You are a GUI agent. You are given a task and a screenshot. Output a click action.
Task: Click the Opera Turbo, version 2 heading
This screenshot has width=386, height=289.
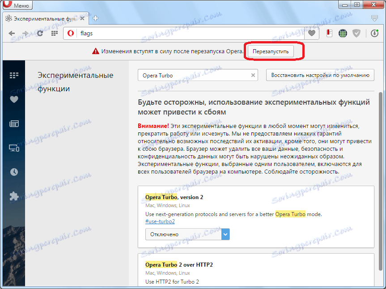(174, 197)
